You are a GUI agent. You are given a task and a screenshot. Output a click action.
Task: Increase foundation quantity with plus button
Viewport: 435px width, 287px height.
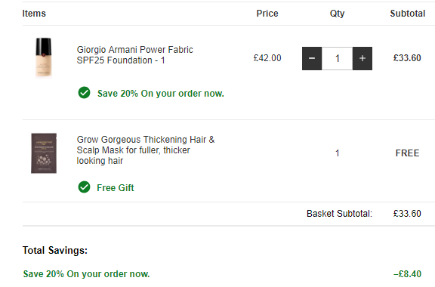(x=362, y=58)
